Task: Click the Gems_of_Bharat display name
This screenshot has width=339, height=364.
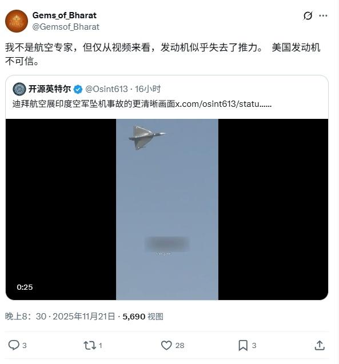Action: click(x=65, y=15)
